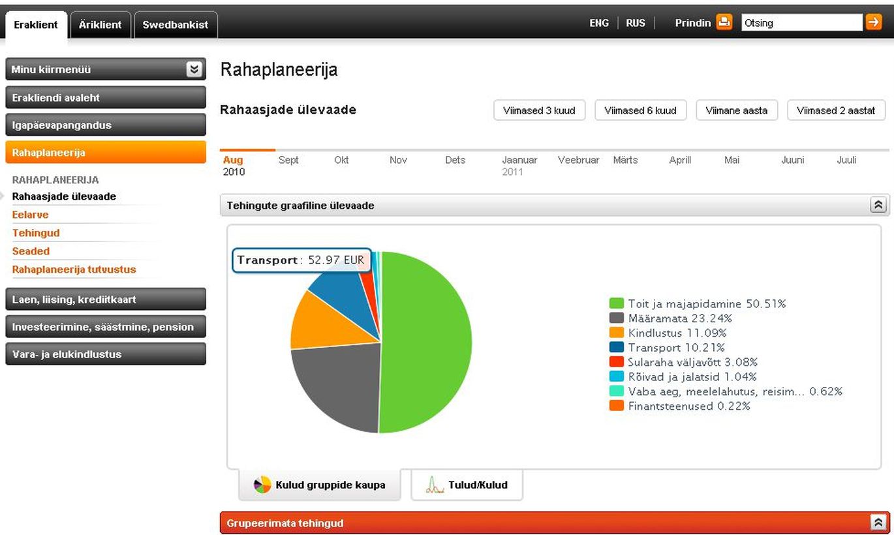The height and width of the screenshot is (535, 894).
Task: Open Investeerimine, säästmine, pension menu
Action: [106, 327]
